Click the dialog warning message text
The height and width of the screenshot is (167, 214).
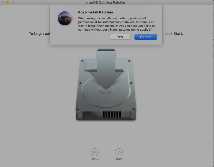(116, 24)
